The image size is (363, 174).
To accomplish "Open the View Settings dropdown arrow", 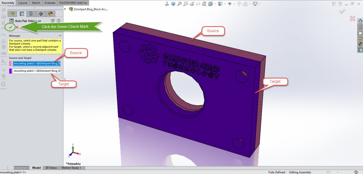I will click(x=260, y=4).
